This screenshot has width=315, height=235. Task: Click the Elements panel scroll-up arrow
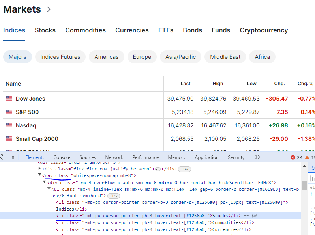305,166
